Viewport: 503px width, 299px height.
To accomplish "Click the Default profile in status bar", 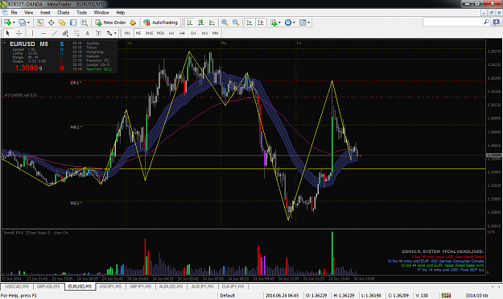I will [228, 296].
